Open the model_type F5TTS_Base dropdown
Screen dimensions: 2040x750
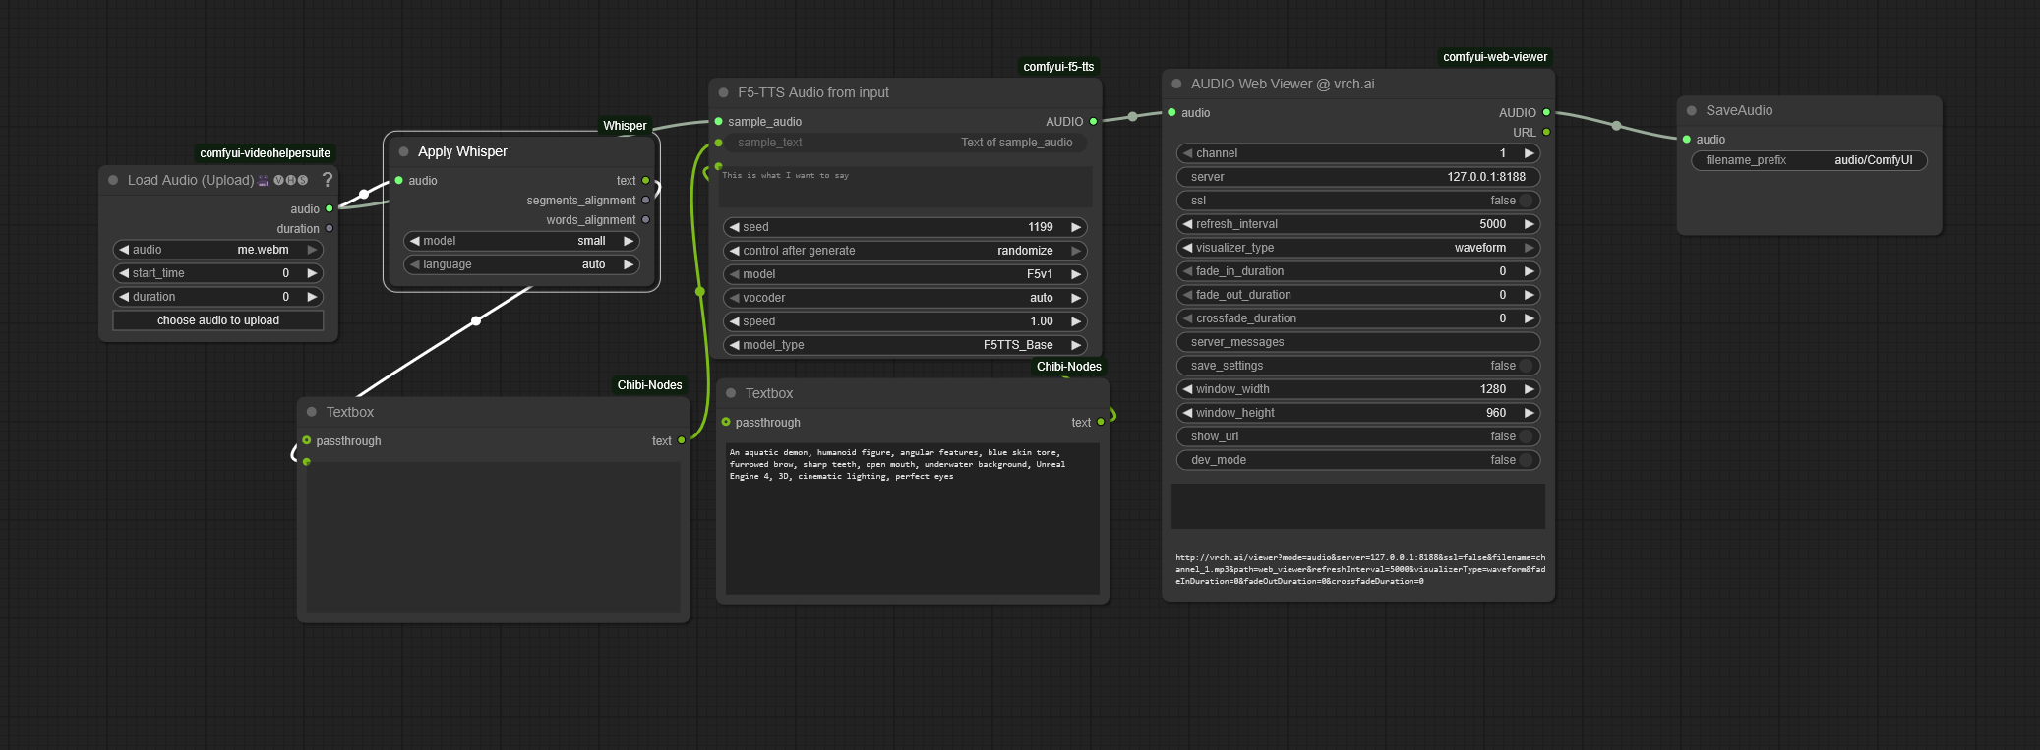click(x=905, y=345)
